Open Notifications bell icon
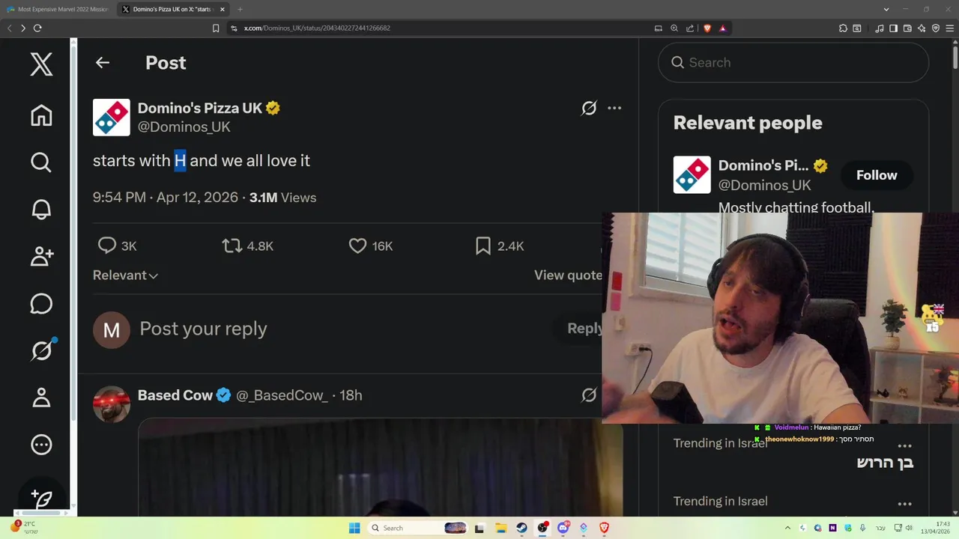The height and width of the screenshot is (539, 959). (x=41, y=209)
